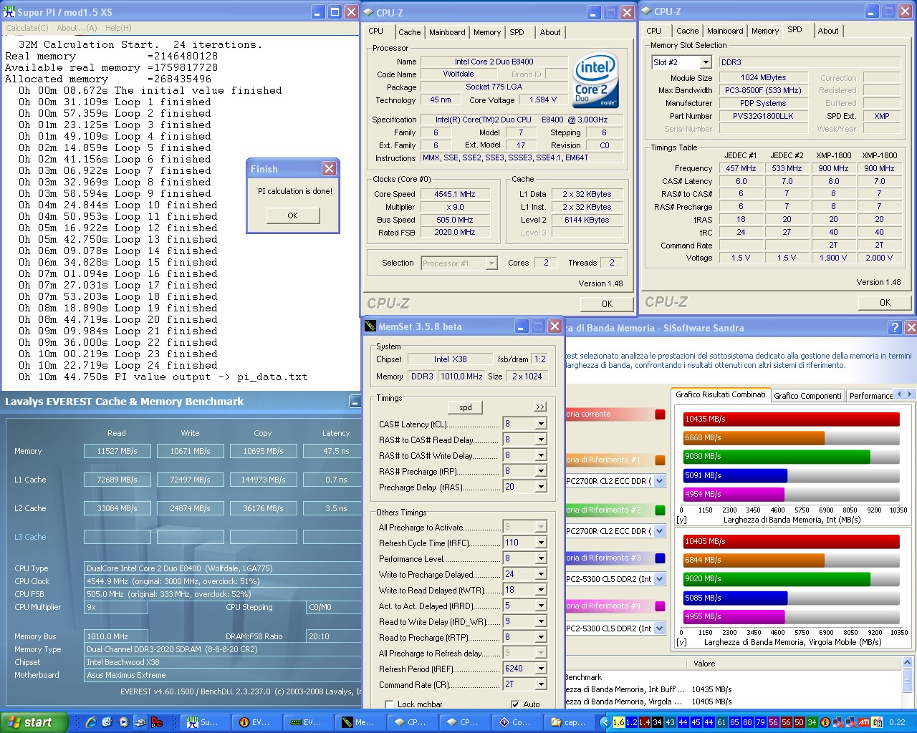Open the EVEREST taskbar button with orange info icon

pyautogui.click(x=257, y=722)
